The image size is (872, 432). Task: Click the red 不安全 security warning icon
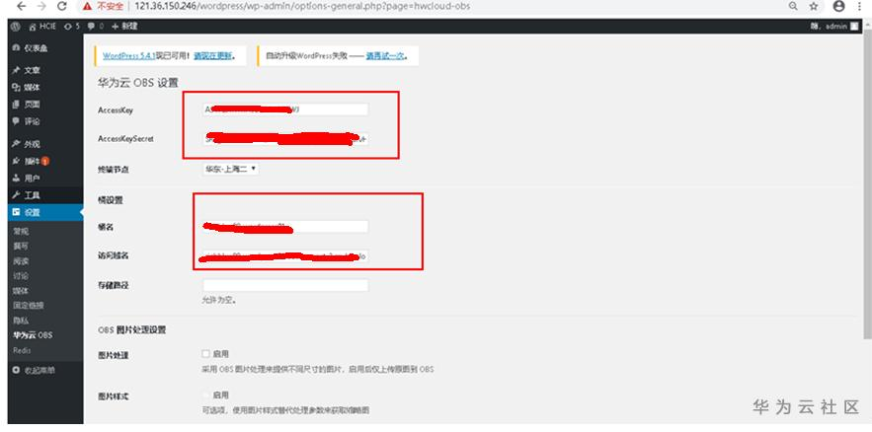pos(87,6)
